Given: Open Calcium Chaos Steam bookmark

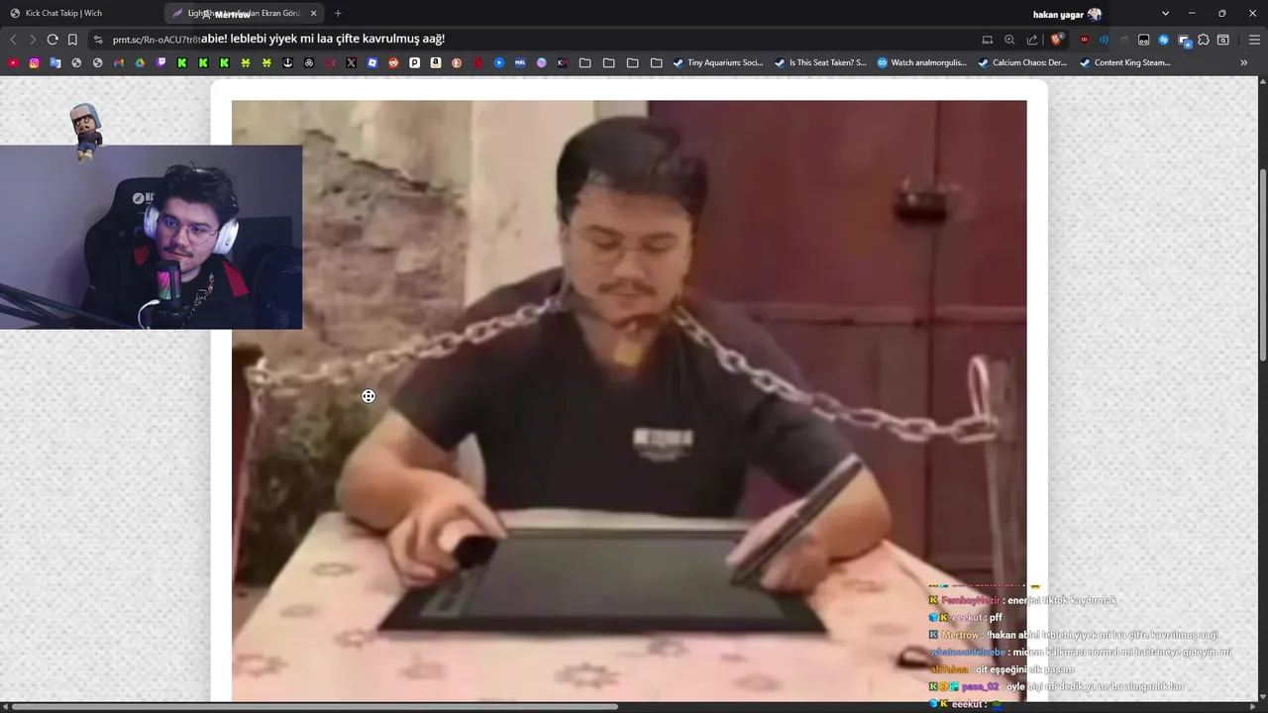Looking at the screenshot, I should [1022, 62].
